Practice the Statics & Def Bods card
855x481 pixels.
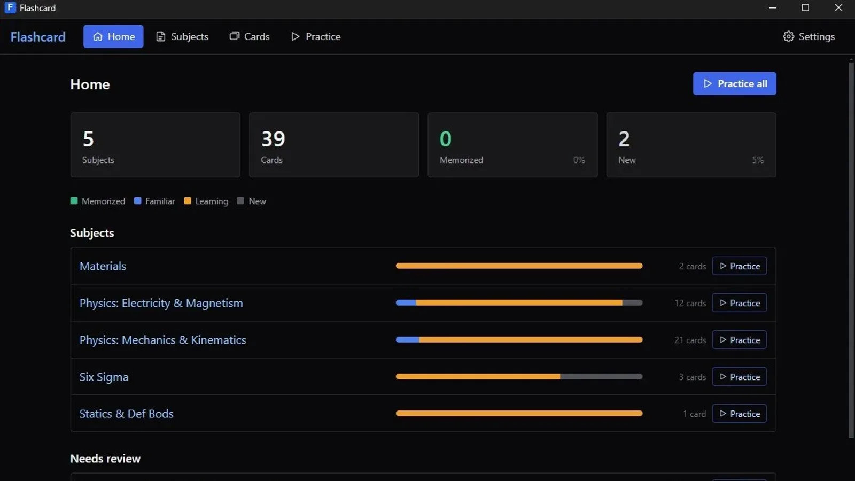(739, 414)
